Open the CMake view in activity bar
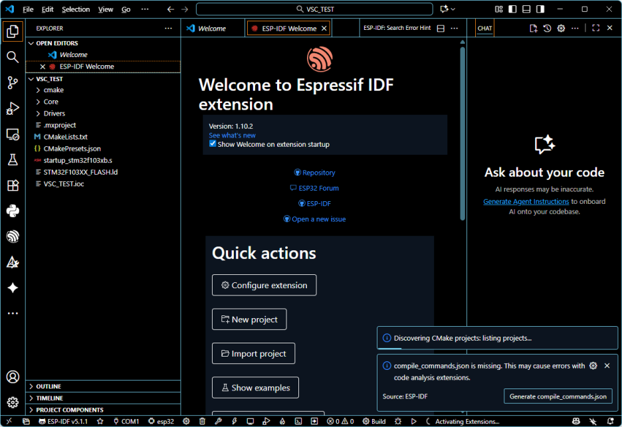 pyautogui.click(x=13, y=262)
